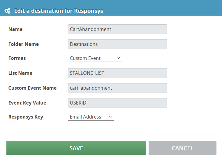Click the chevron arrow on Email Address selector

click(110, 117)
